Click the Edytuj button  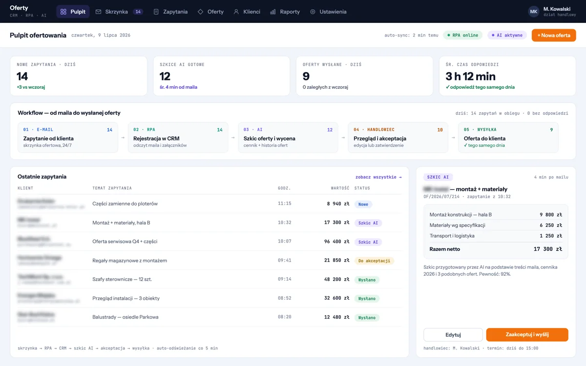point(453,335)
